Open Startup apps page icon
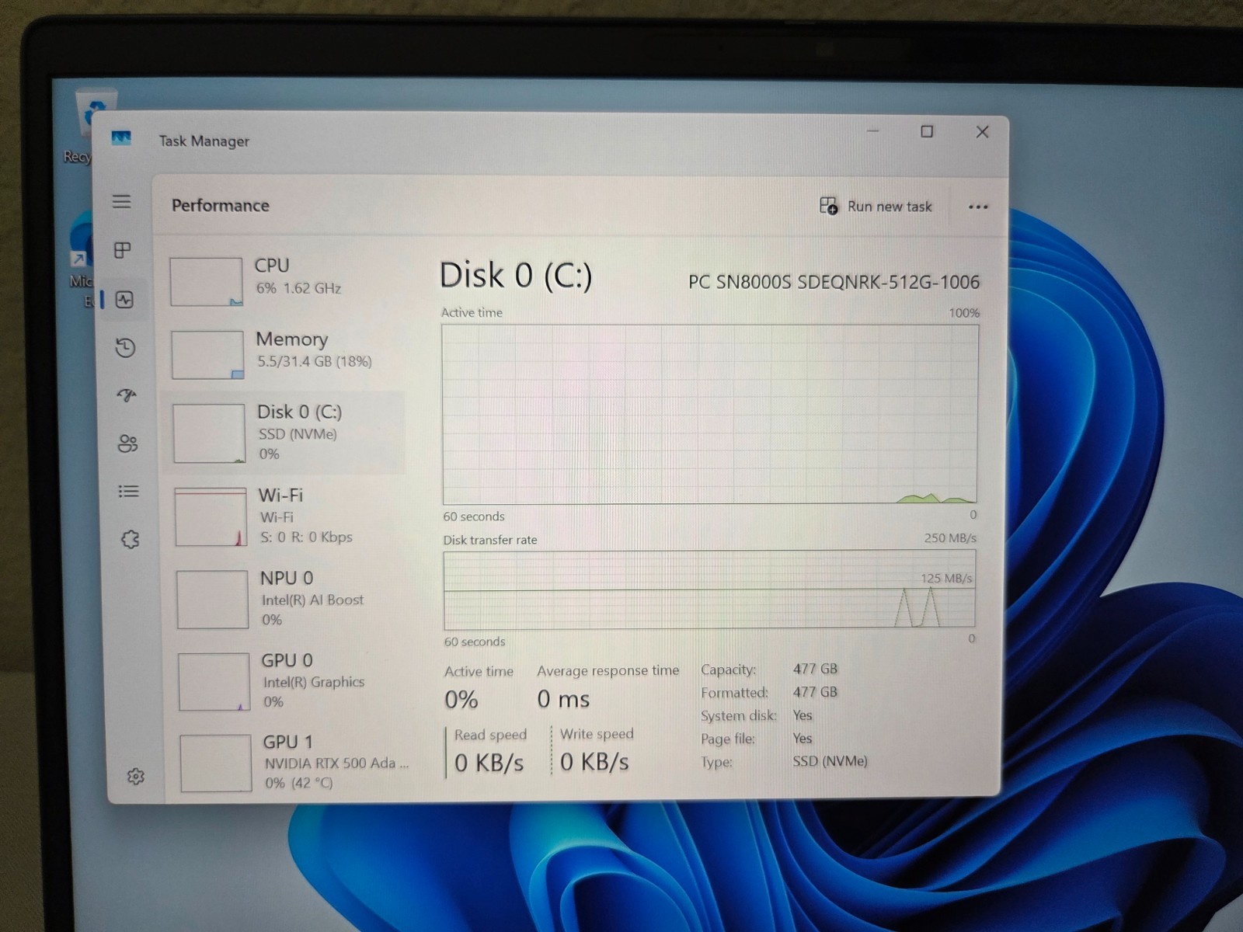Screen dimensions: 1243x932 click(127, 396)
